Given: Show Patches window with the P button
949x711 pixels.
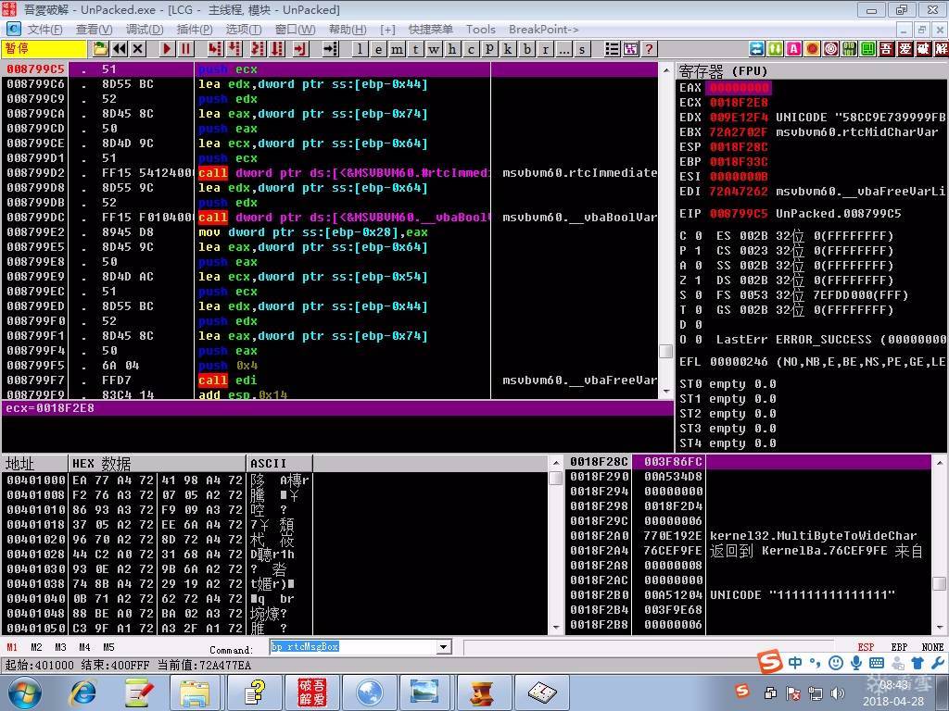Looking at the screenshot, I should coord(489,49).
